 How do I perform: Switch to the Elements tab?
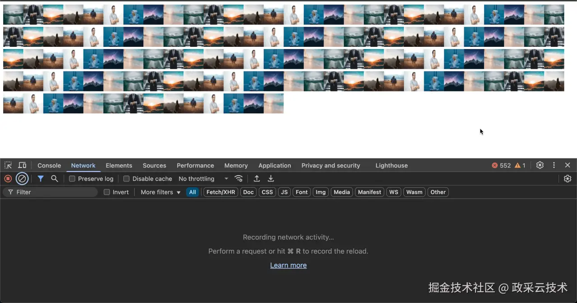point(119,166)
